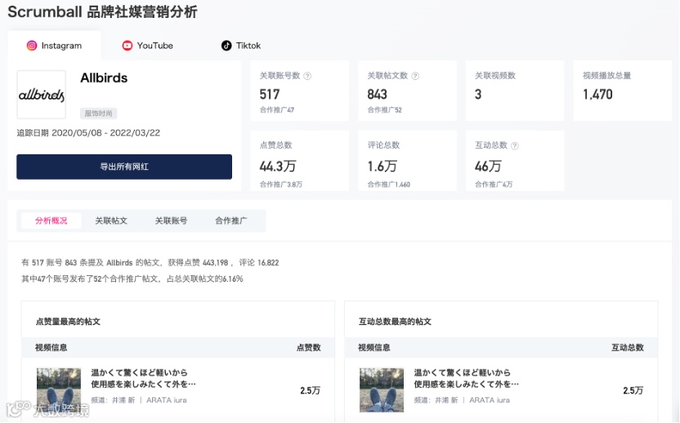Open the 关联账号 sub-tab
The image size is (680, 423).
(x=171, y=220)
